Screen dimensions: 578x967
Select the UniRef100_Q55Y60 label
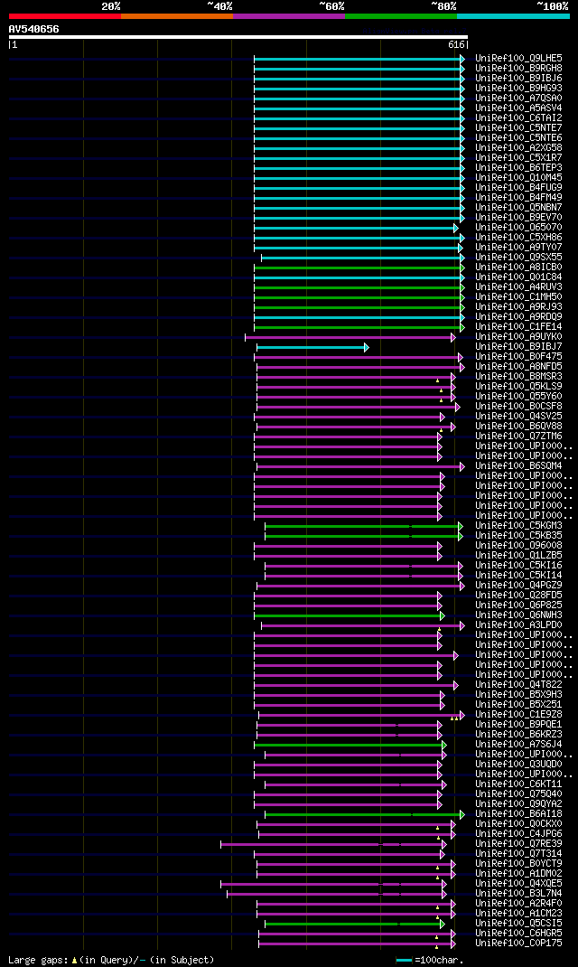click(x=518, y=396)
